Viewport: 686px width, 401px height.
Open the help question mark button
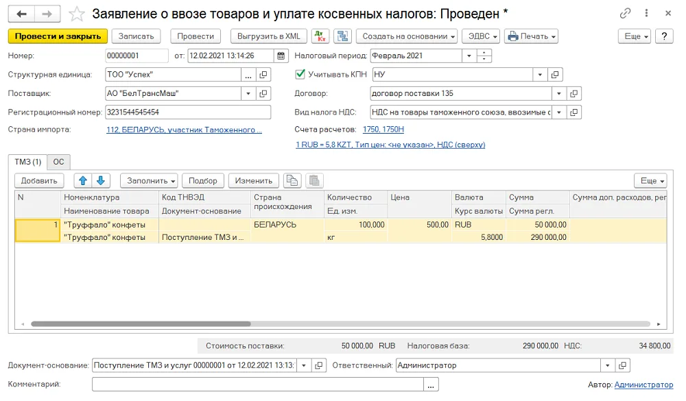click(664, 36)
